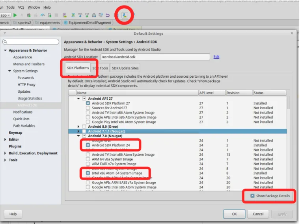Click the class icon before EquipementDetailFragment

click(x=65, y=22)
